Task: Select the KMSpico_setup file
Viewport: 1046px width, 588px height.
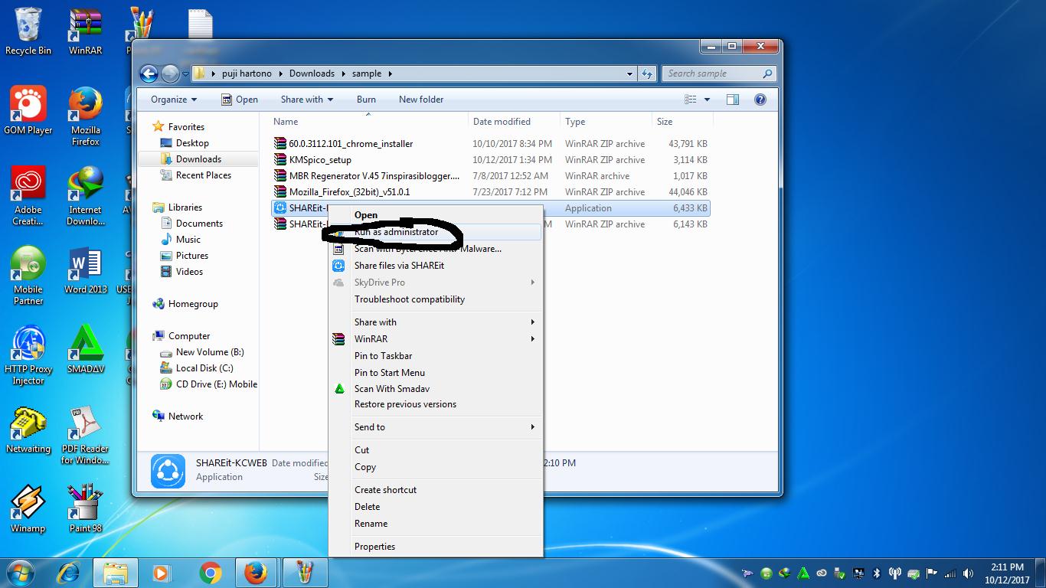Action: click(x=320, y=160)
